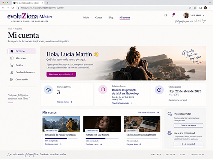213x159 pixels.
Task: Click the Detalles de la cuenta person icon
Action: (x=12, y=72)
